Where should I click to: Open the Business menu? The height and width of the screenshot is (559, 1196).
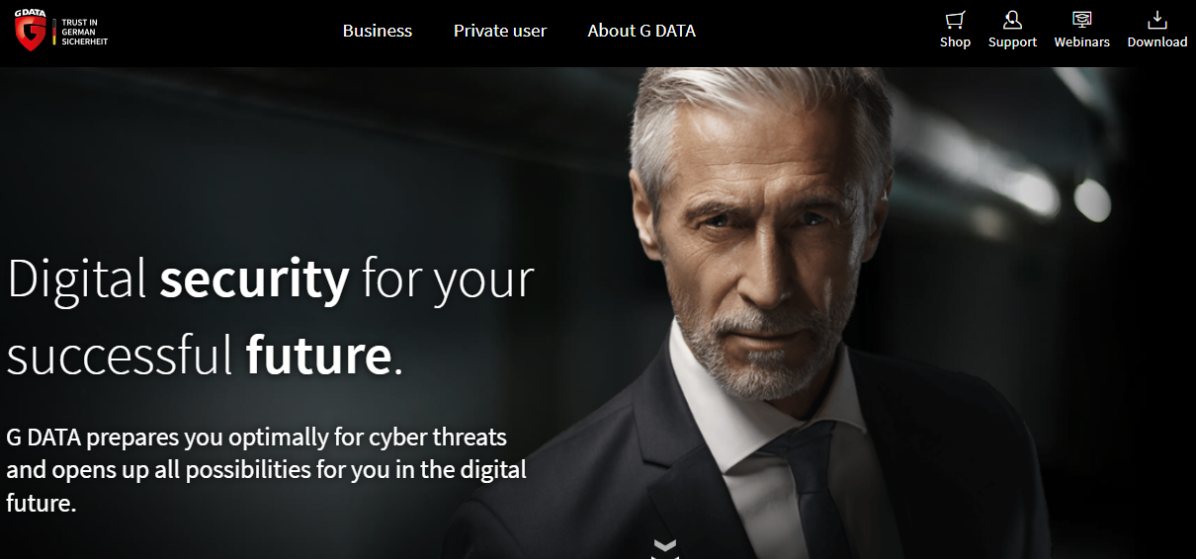tap(378, 31)
